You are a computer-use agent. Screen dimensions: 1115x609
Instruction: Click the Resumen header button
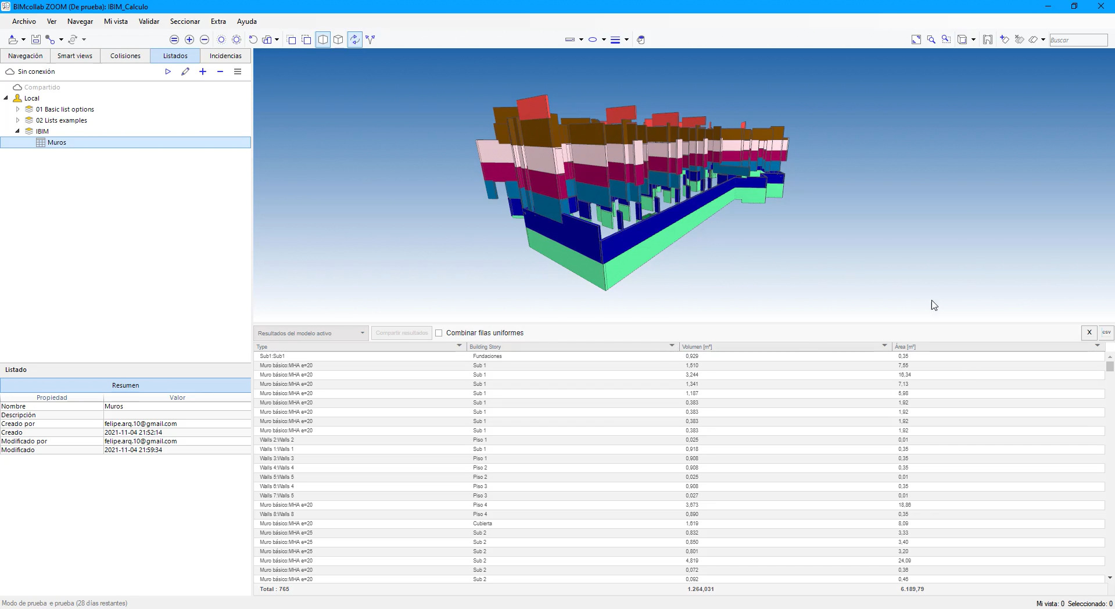[x=126, y=385]
